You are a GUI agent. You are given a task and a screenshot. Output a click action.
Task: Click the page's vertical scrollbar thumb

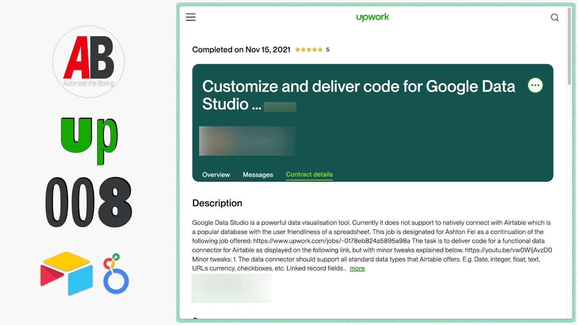click(x=570, y=46)
